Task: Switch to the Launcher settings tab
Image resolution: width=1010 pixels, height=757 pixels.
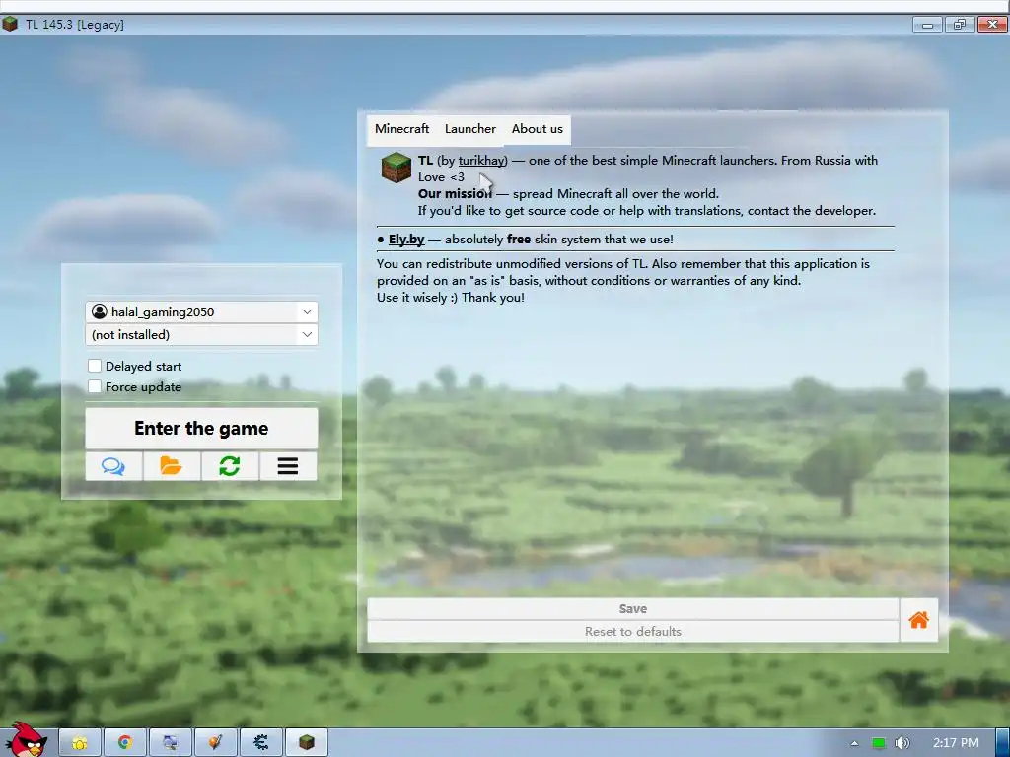Action: pyautogui.click(x=470, y=129)
